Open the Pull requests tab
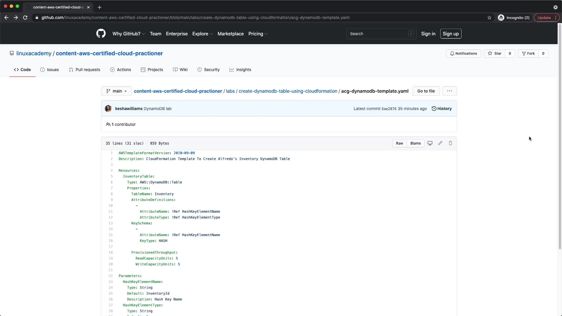Image resolution: width=562 pixels, height=316 pixels. tap(84, 70)
